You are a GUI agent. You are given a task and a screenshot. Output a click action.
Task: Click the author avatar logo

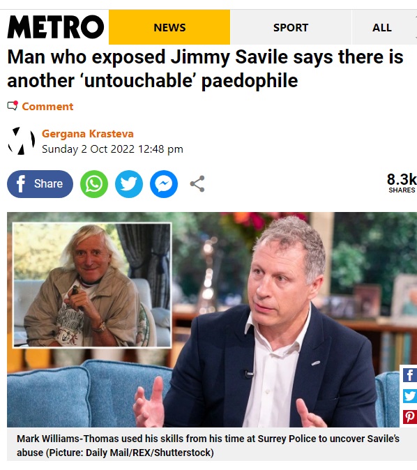(22, 141)
